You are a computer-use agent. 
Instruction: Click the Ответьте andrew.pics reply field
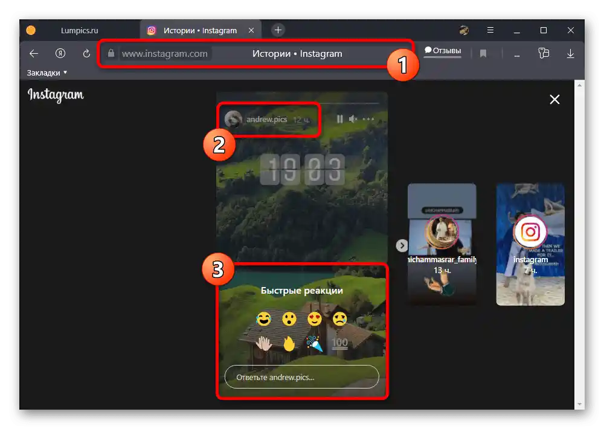[302, 377]
